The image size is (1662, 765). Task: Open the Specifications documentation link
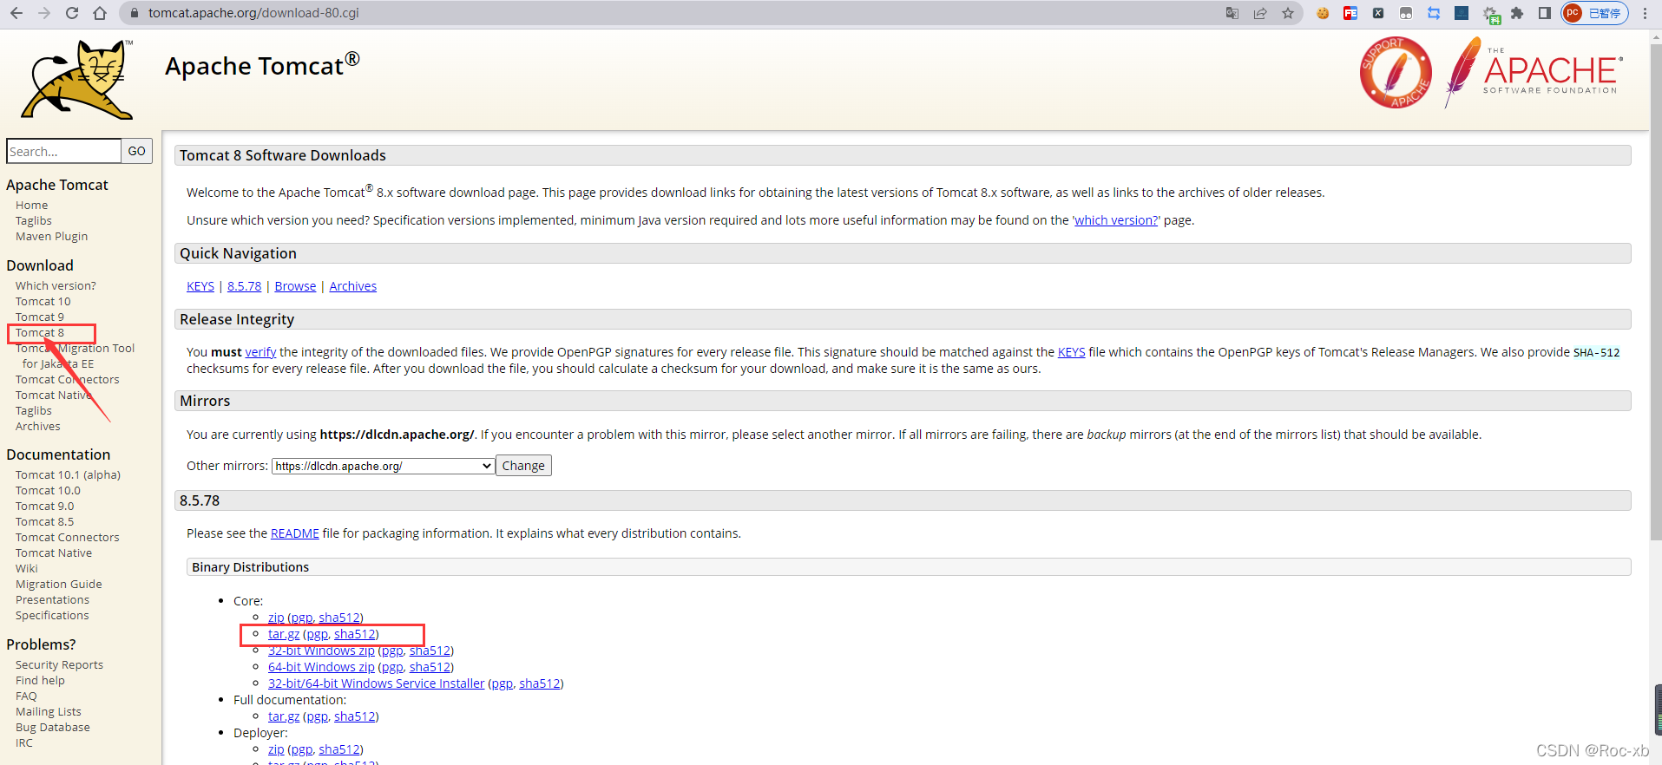(x=52, y=616)
